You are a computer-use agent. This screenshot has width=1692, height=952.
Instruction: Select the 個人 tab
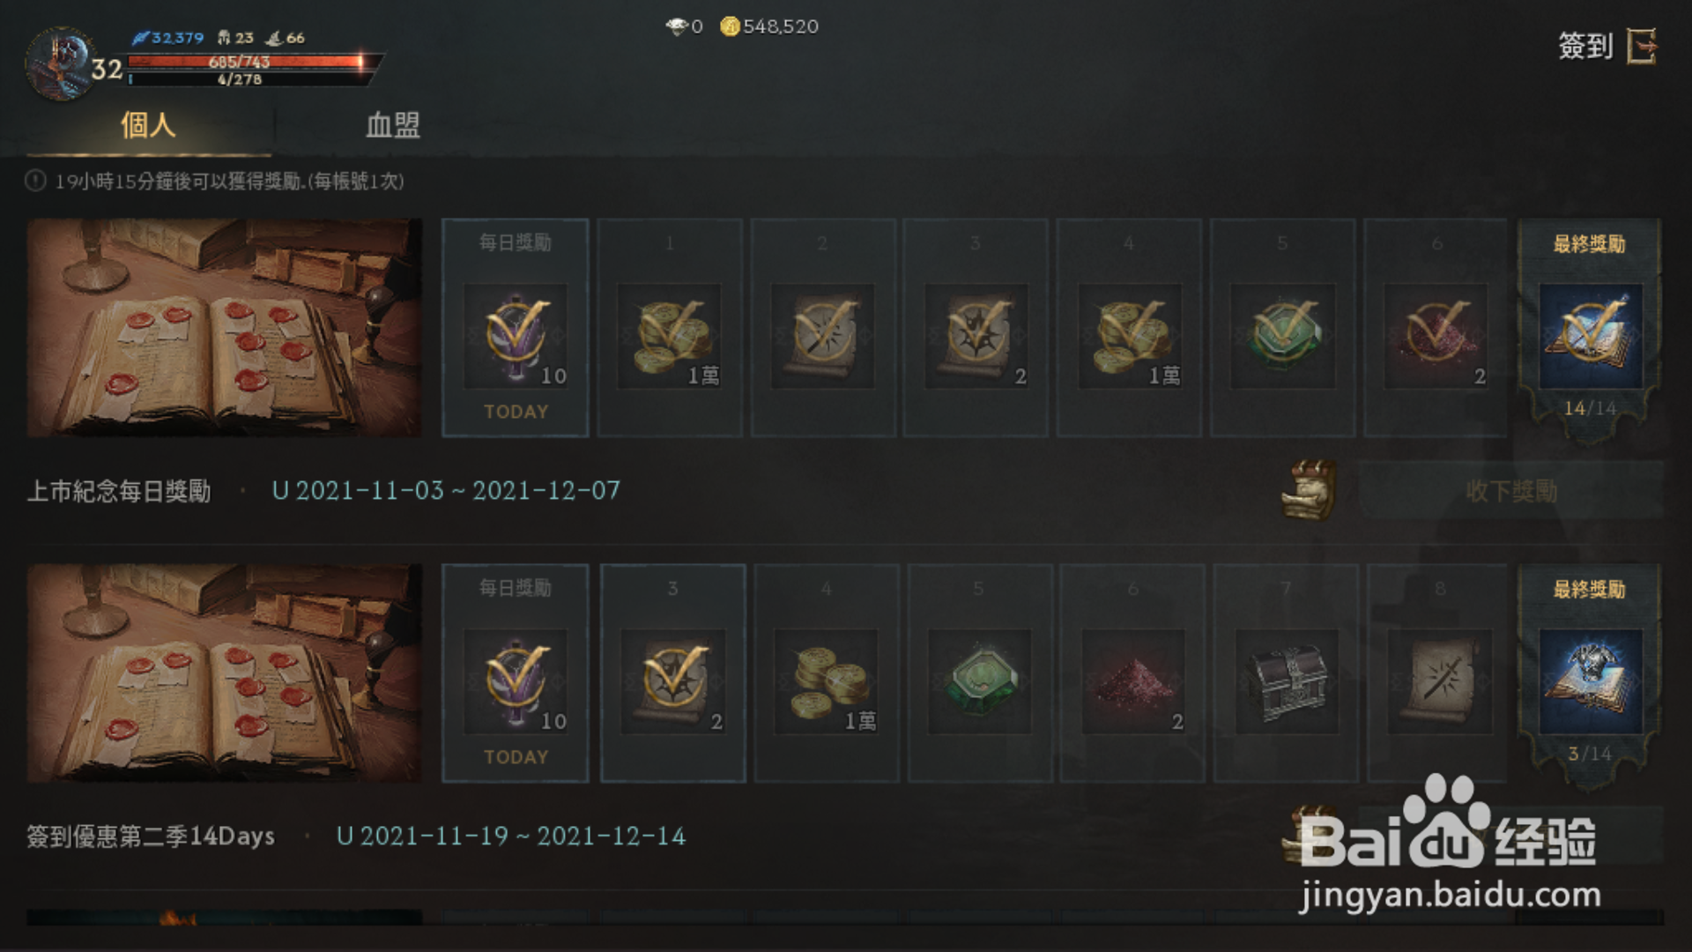click(148, 125)
